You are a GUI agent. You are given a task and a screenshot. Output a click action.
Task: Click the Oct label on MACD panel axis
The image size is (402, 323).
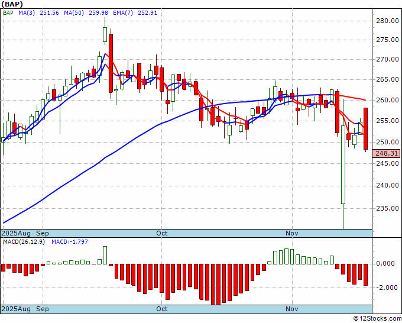click(162, 309)
